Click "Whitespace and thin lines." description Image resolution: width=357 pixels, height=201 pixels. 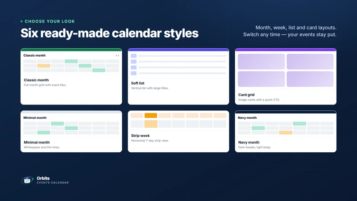pyautogui.click(x=42, y=147)
